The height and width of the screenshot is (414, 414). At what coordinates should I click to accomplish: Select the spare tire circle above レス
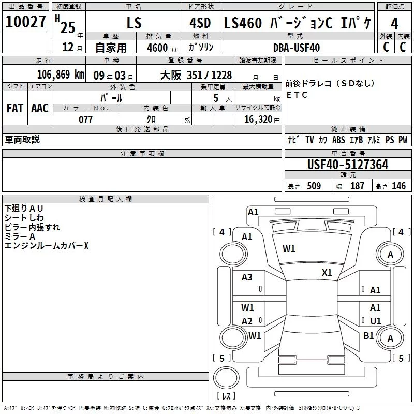click(x=226, y=377)
